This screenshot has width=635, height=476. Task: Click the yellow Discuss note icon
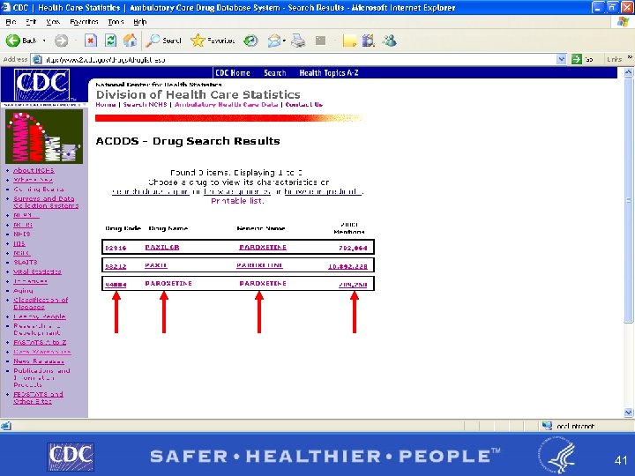pos(349,41)
